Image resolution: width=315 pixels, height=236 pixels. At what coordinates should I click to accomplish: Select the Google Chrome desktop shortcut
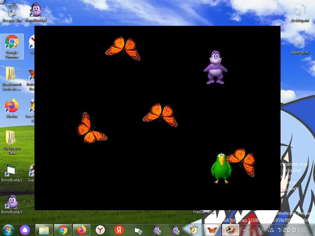[12, 47]
